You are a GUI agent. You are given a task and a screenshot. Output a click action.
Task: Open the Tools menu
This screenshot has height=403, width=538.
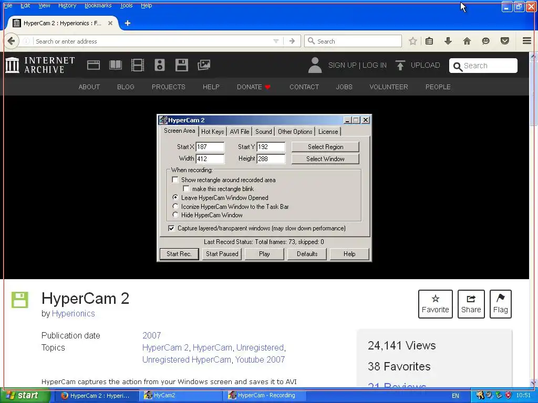tap(126, 5)
